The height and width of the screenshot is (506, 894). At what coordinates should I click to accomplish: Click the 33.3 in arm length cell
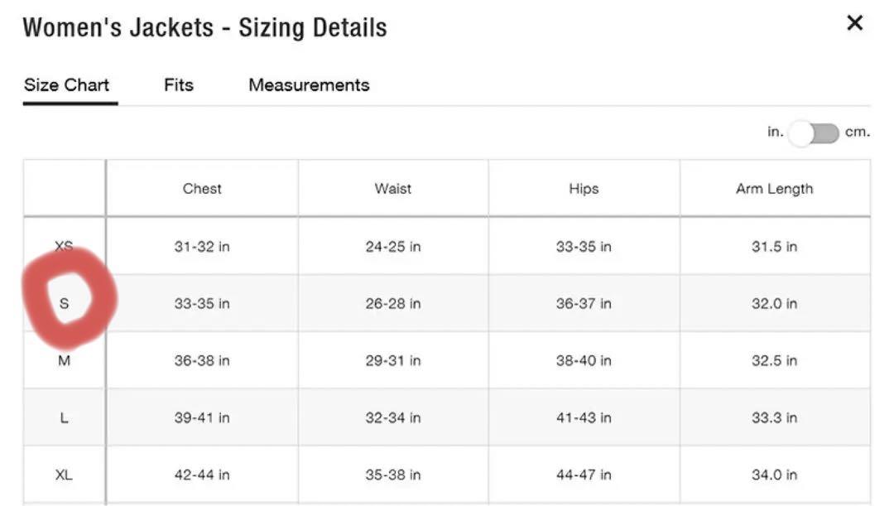(774, 417)
